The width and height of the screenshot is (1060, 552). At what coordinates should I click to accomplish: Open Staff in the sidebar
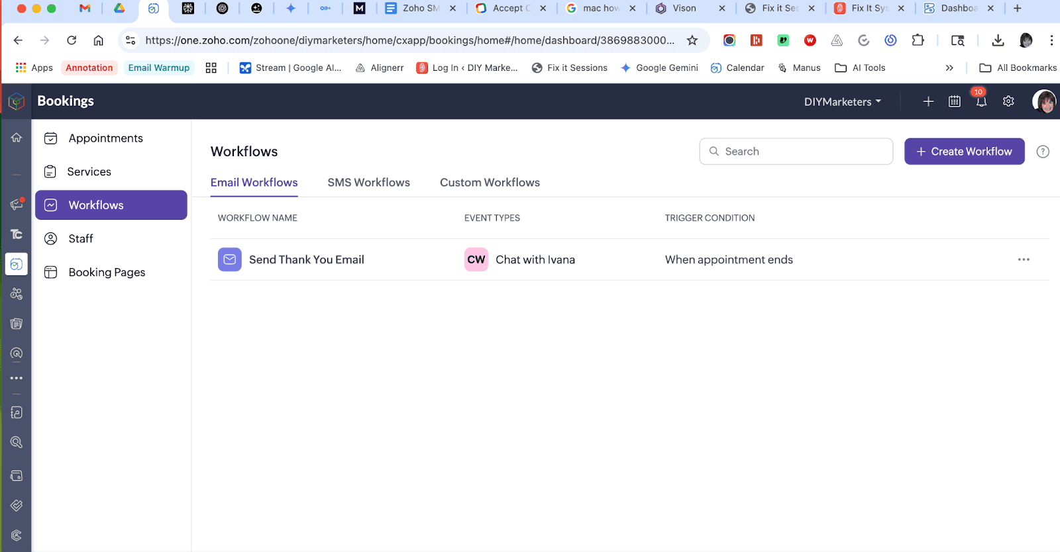tap(111, 238)
